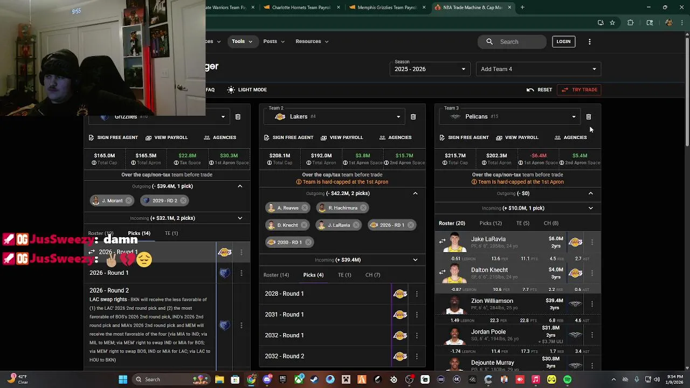
Task: Switch to Memphis Grizzlies Team Payroll browser tab
Action: coord(387,8)
